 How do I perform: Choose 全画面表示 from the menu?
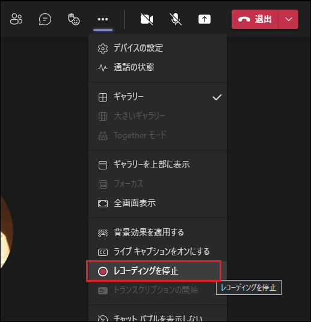(x=158, y=203)
